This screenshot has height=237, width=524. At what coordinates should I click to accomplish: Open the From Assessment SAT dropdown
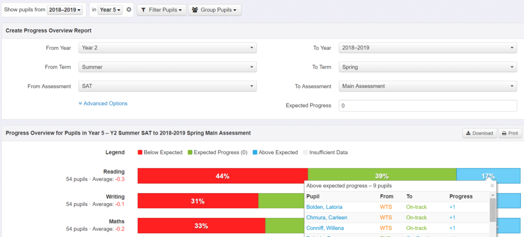pos(167,86)
